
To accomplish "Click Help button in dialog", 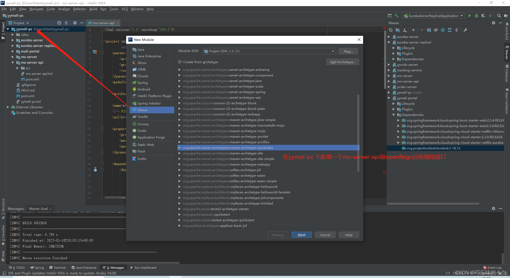I will [349, 235].
